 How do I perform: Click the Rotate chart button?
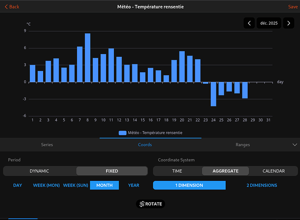[150, 204]
